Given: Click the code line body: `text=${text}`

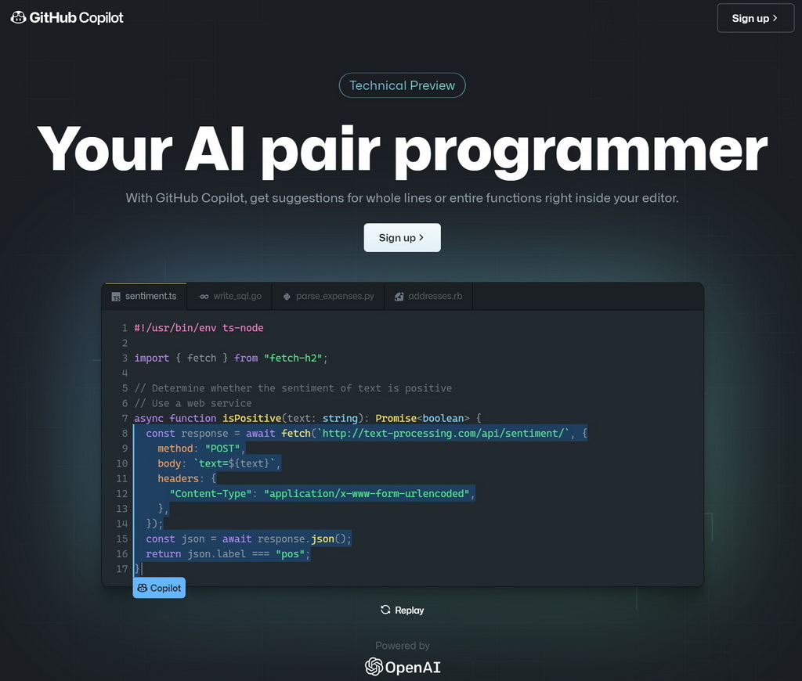Looking at the screenshot, I should click(x=219, y=463).
